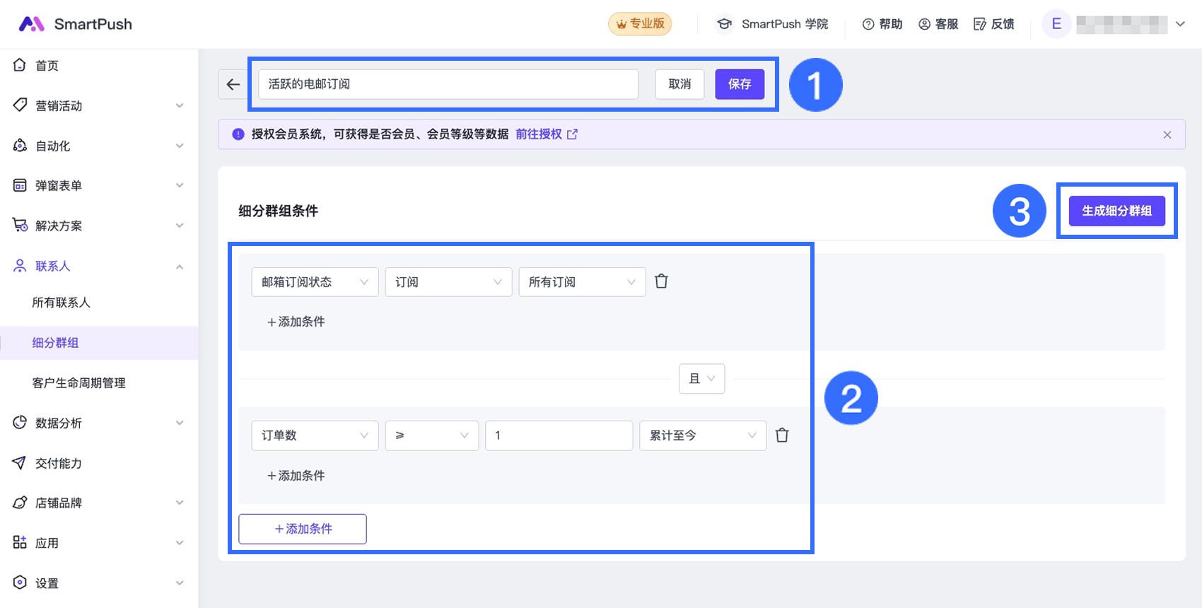The image size is (1202, 608).
Task: Expand the 自动化 sidebar menu
Action: (x=180, y=146)
